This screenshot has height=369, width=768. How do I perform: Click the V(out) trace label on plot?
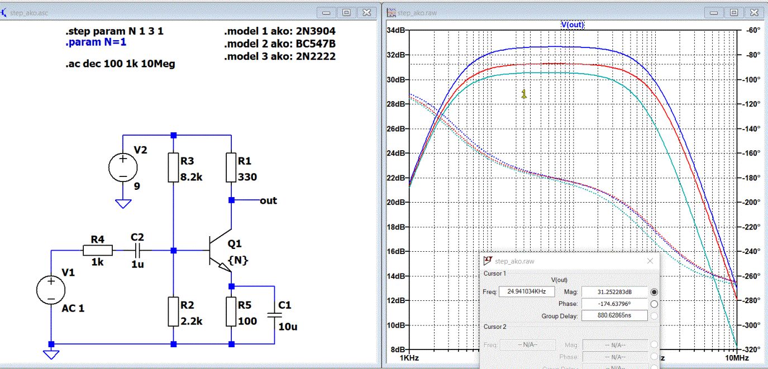tap(573, 25)
